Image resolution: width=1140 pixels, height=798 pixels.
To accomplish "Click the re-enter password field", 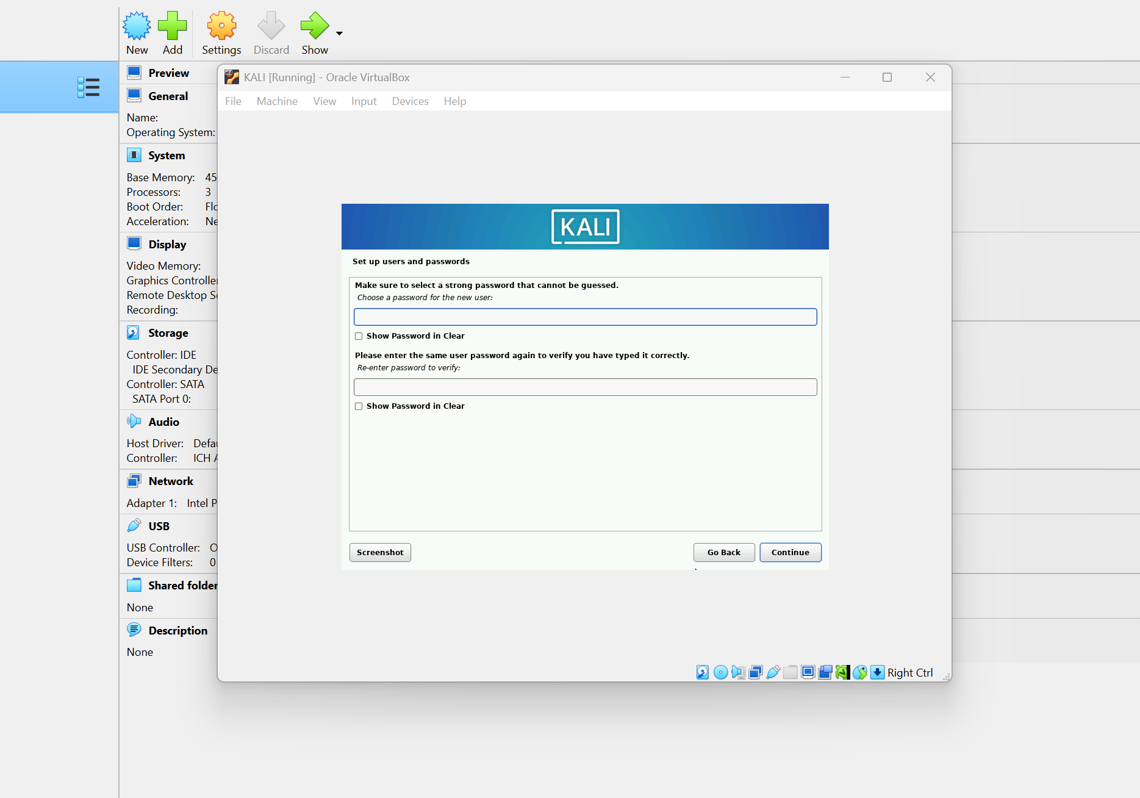I will [x=585, y=387].
